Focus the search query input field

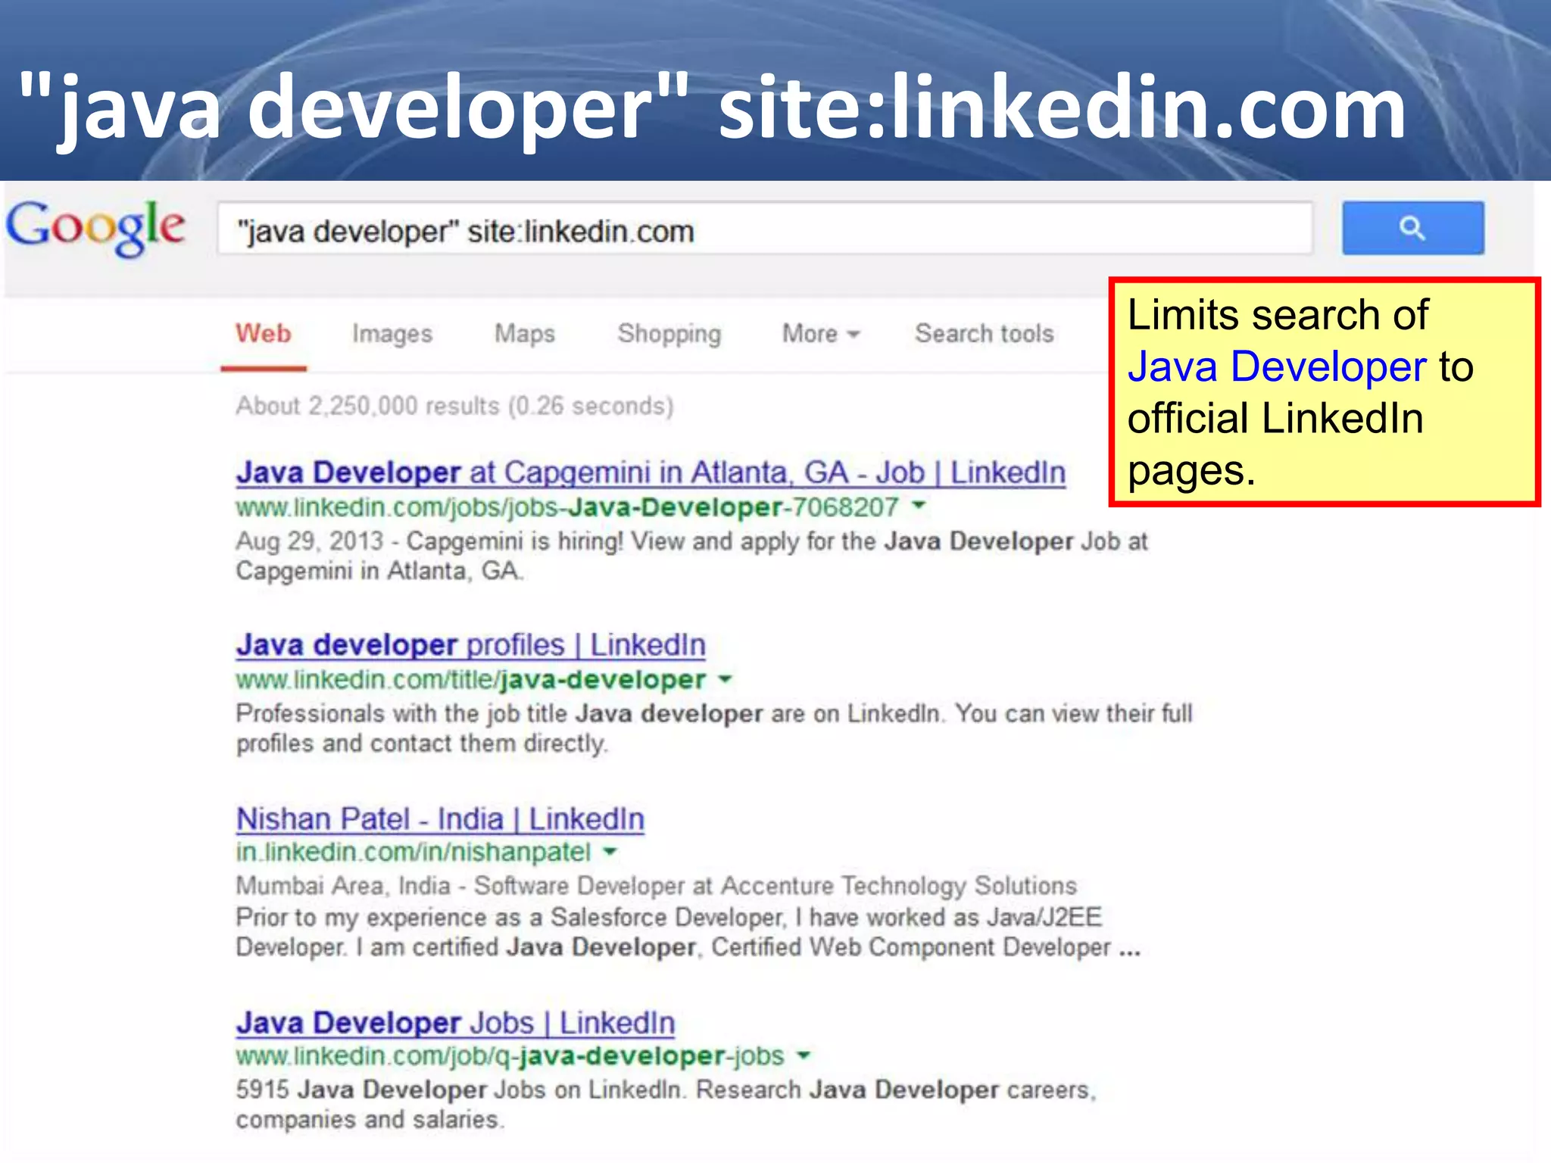(765, 229)
